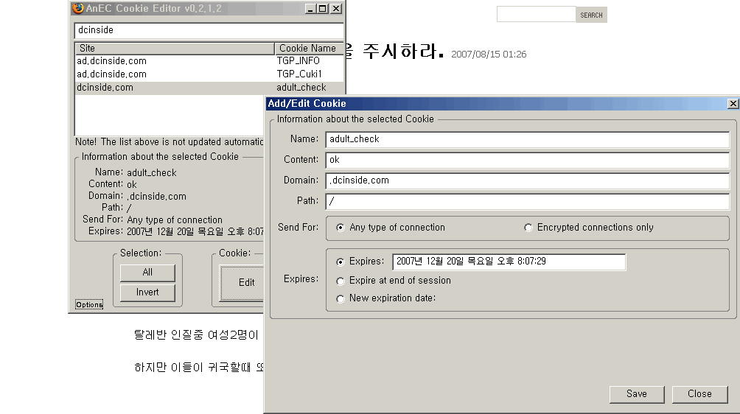Click the Invert selection button

point(147,292)
